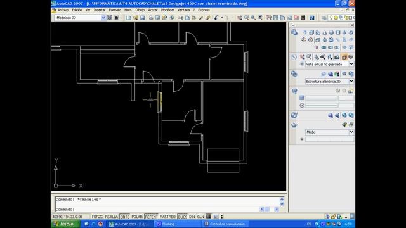Toggle ORTO orthogonal mode

click(x=125, y=217)
